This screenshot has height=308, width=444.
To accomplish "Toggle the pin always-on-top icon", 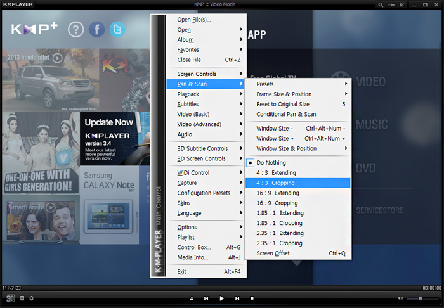I will coord(391,5).
